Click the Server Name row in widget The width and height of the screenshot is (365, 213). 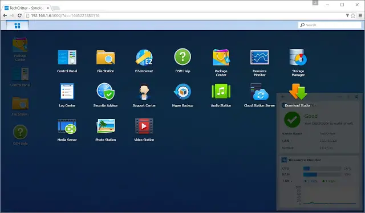tap(319, 134)
